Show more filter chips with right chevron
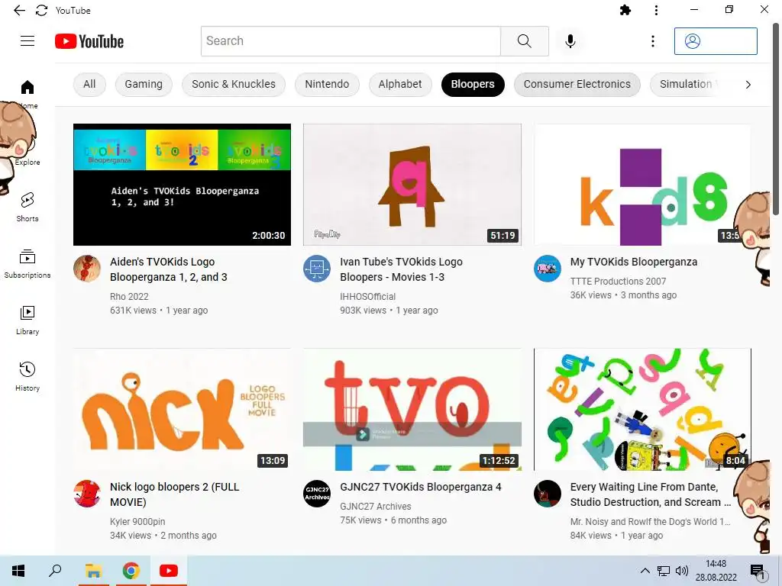The image size is (782, 586). [x=748, y=85]
